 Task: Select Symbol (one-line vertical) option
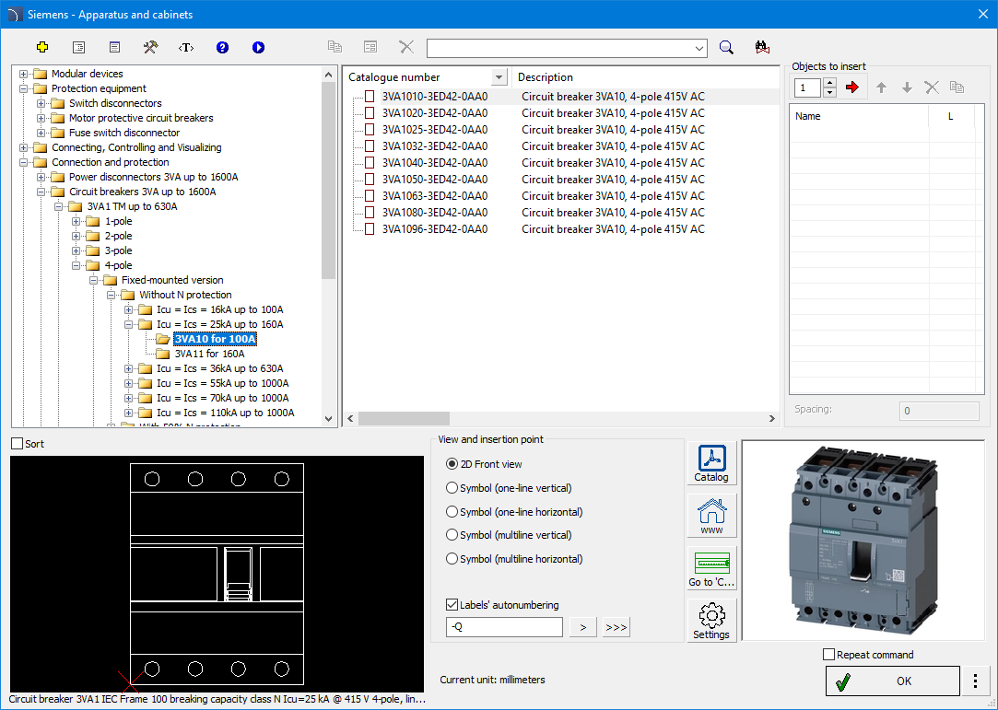click(x=452, y=488)
